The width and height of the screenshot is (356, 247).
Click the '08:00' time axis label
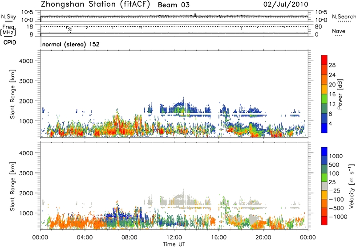(x=129, y=238)
